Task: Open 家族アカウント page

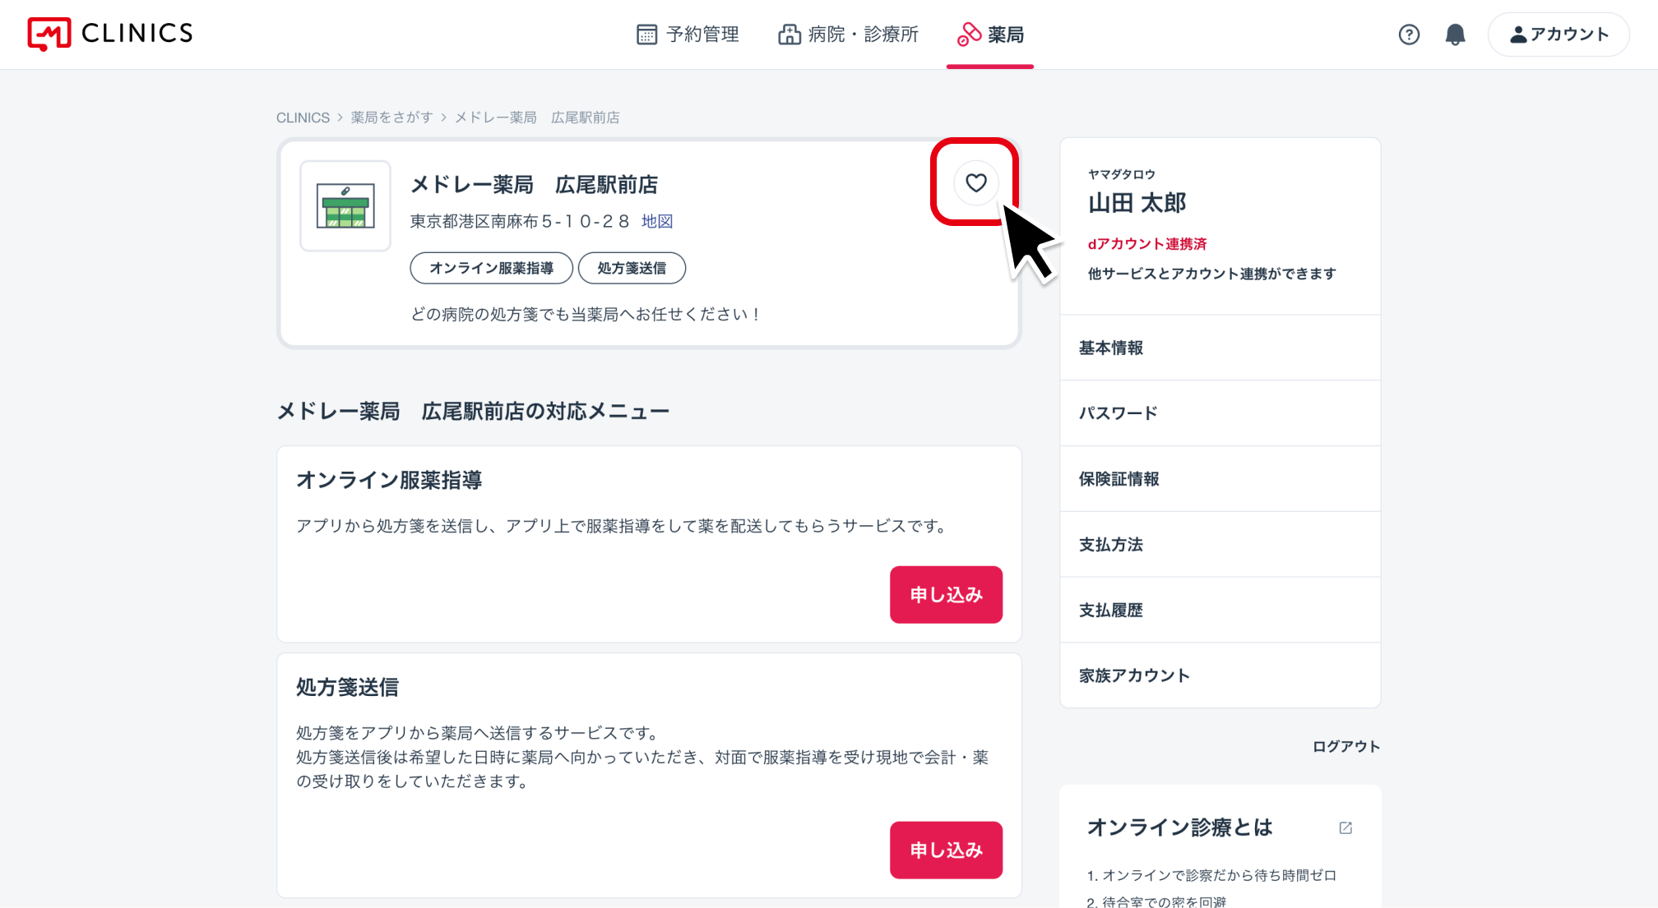Action: pos(1220,675)
